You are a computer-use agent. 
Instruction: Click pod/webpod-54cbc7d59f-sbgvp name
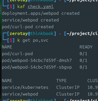pyautogui.click(x=37, y=67)
